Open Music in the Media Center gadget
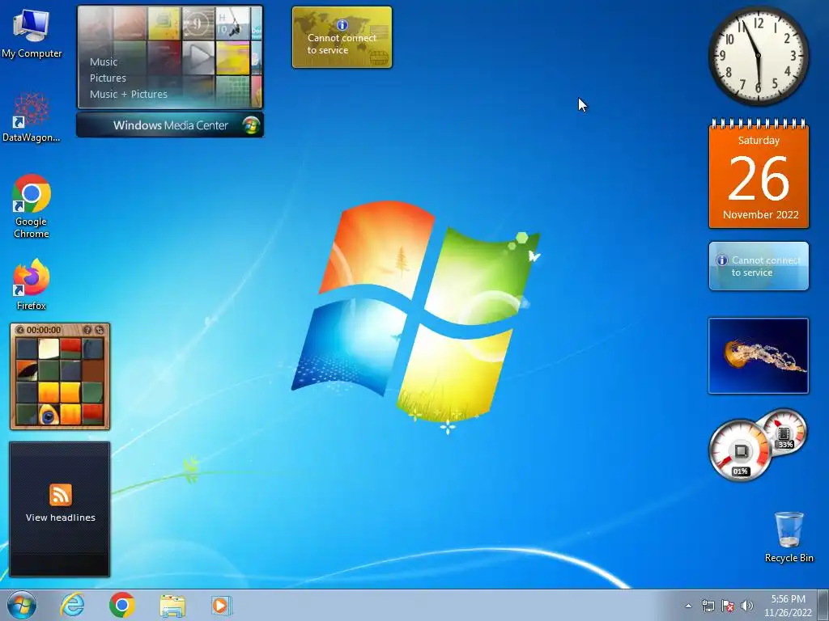This screenshot has width=829, height=621. 104,61
